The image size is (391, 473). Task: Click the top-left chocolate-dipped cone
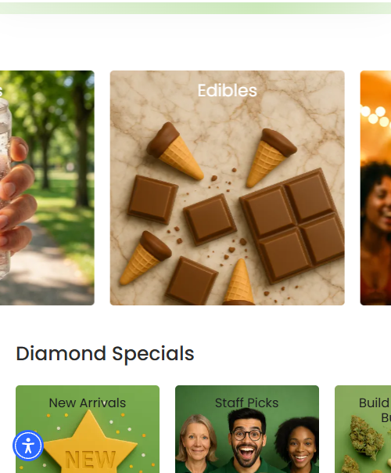(x=174, y=150)
